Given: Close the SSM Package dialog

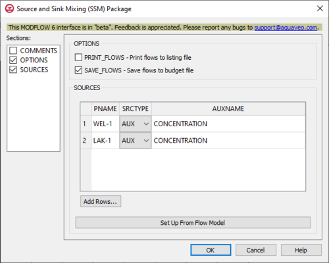Looking at the screenshot, I should coord(320,9).
